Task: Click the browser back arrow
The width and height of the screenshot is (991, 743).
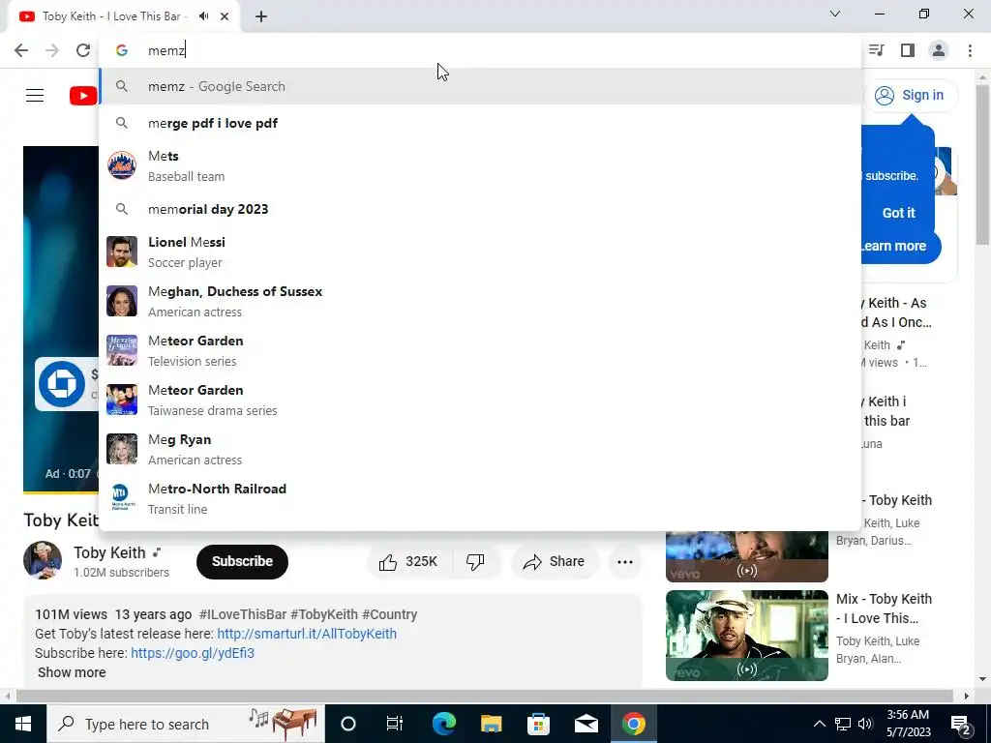Action: [21, 50]
